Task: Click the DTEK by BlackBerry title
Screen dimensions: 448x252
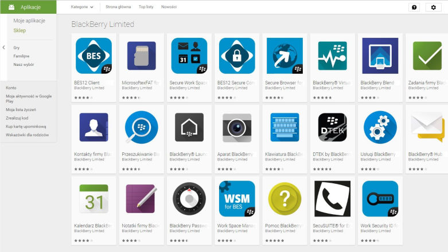Action: (332, 154)
